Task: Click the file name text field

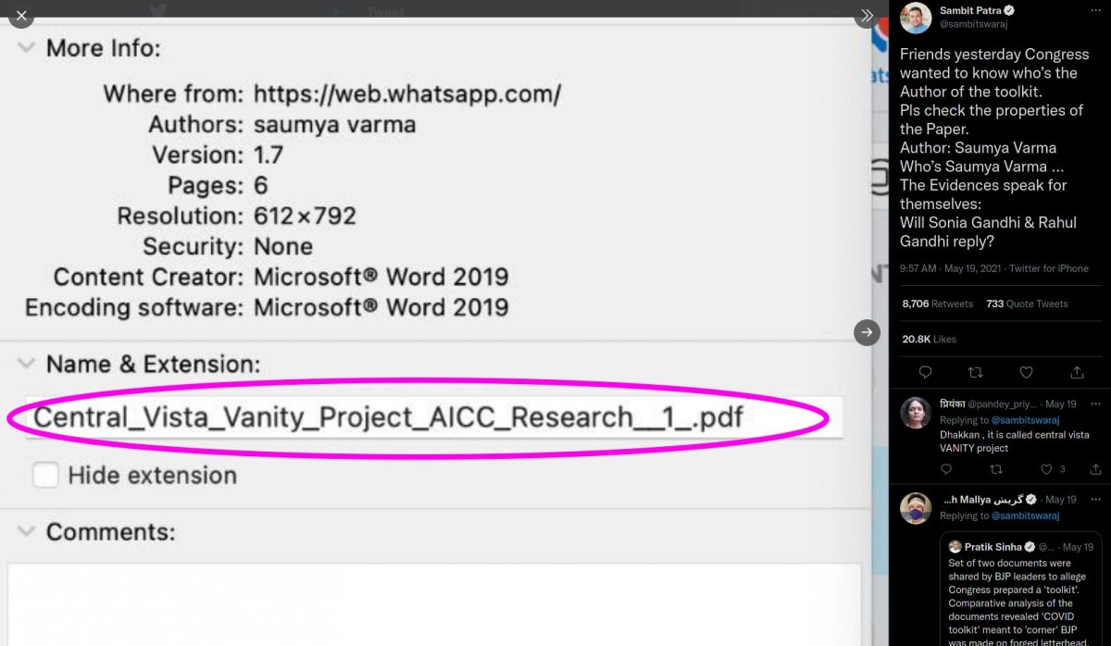Action: 433,418
